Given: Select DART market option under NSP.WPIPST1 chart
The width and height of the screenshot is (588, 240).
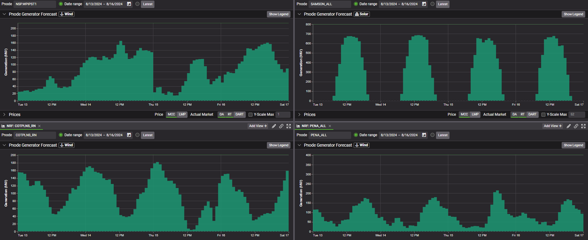Looking at the screenshot, I should point(240,115).
